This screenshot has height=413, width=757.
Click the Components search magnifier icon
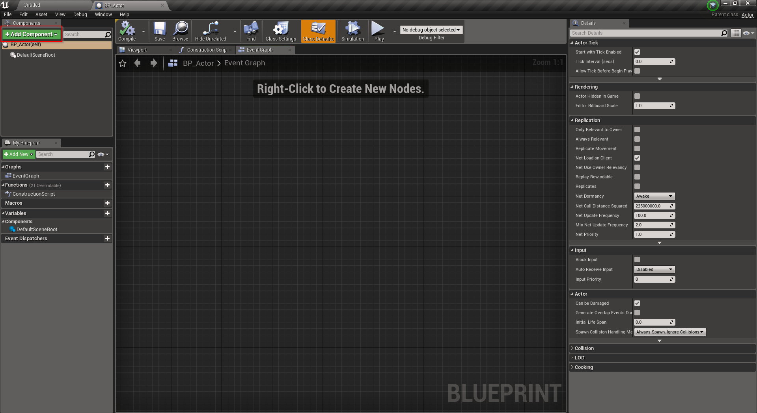click(108, 35)
